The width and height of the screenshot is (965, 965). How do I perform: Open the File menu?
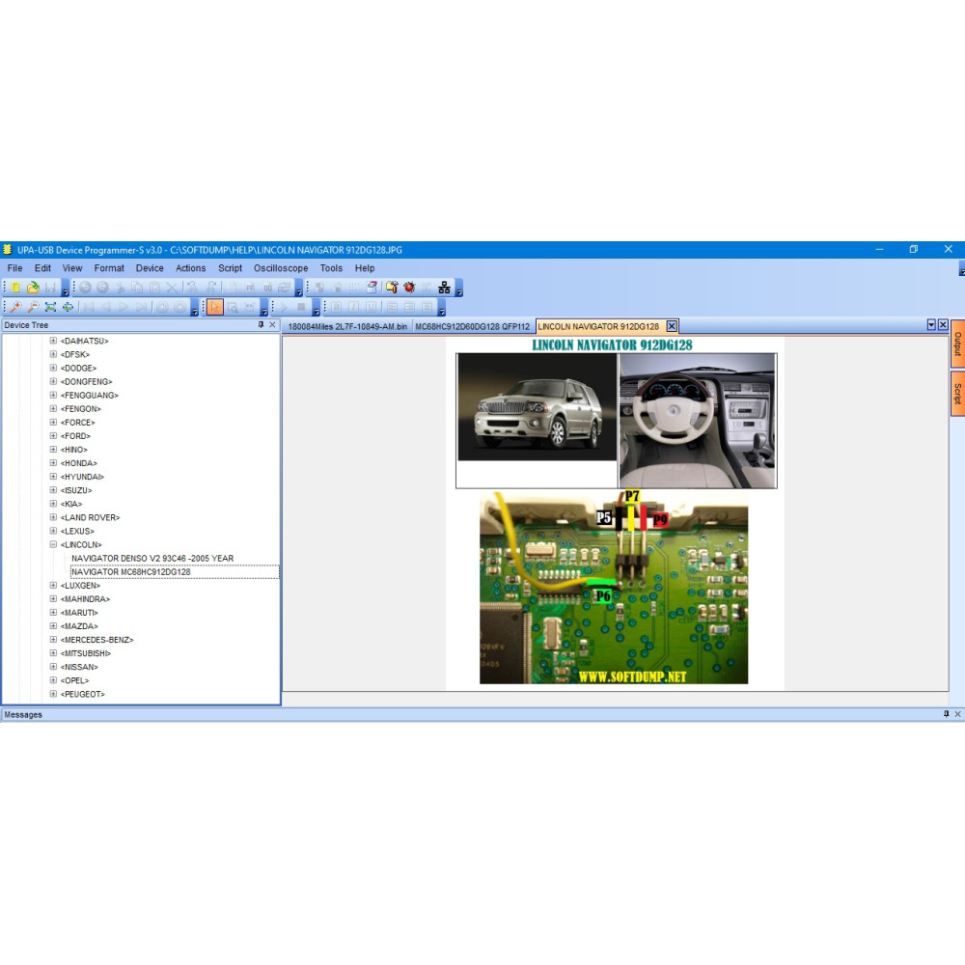point(14,268)
